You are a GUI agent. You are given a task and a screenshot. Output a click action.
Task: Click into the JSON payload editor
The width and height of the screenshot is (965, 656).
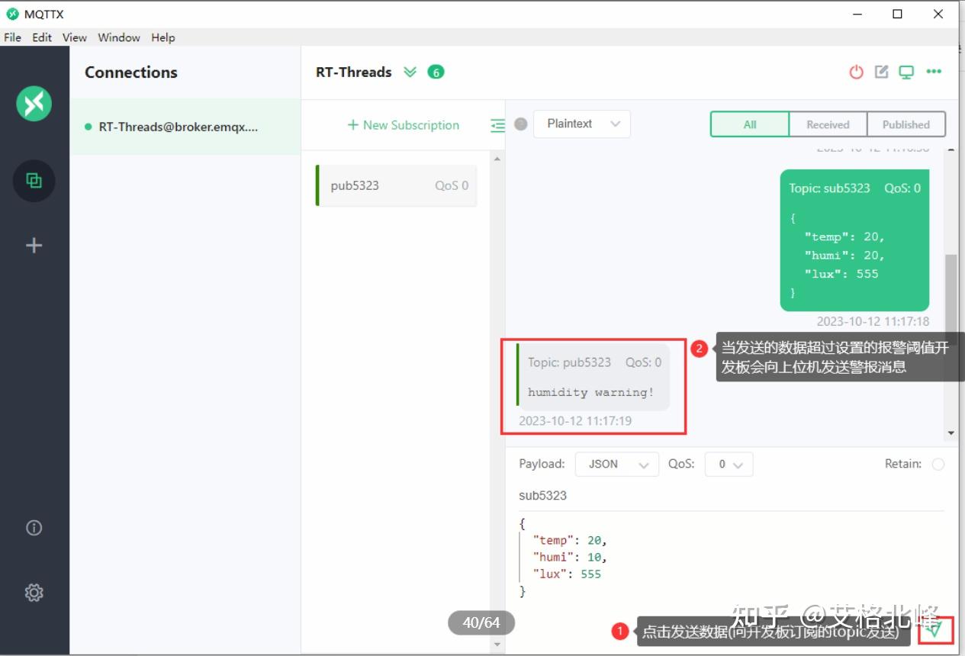(x=731, y=558)
